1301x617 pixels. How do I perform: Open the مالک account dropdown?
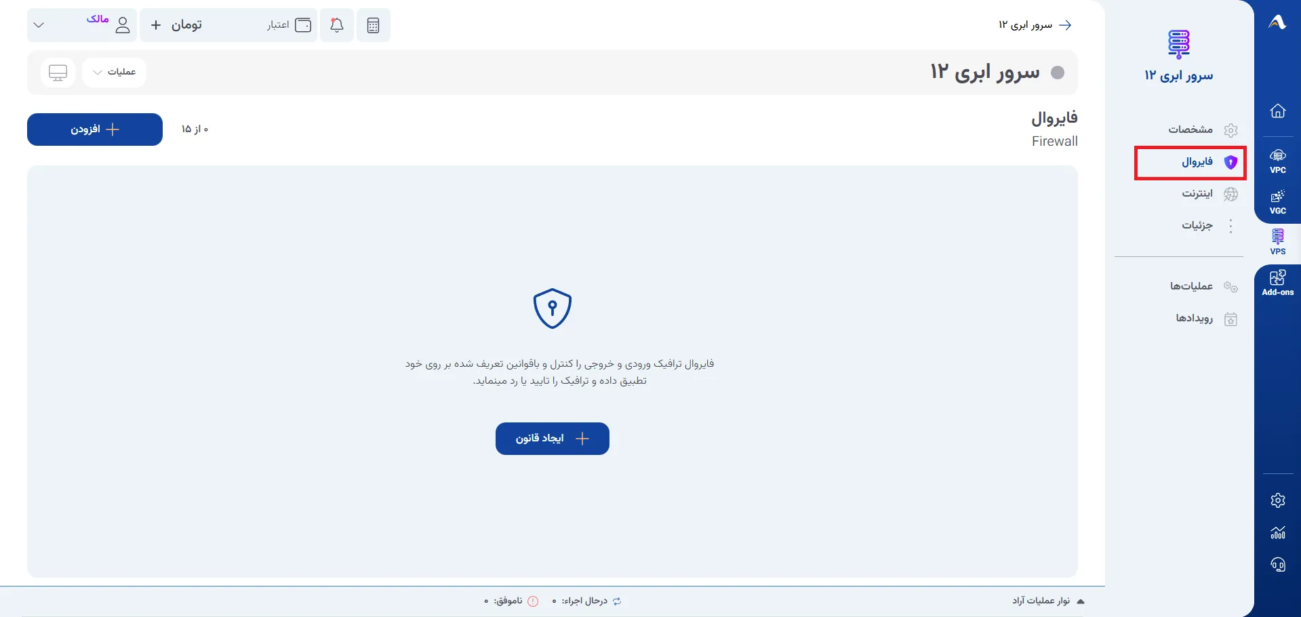[82, 25]
